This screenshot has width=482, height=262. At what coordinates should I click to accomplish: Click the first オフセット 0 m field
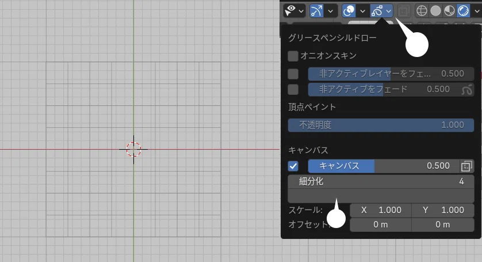tap(381, 225)
